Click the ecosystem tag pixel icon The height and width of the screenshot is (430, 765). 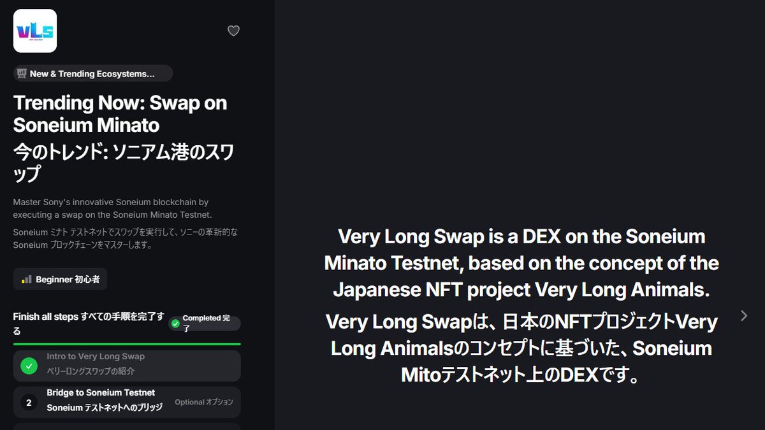tap(22, 74)
